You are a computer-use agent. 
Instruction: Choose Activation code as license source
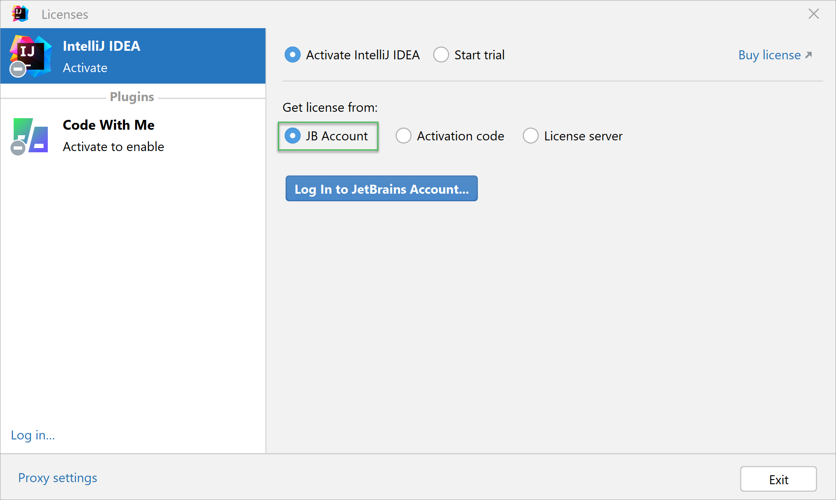click(403, 136)
